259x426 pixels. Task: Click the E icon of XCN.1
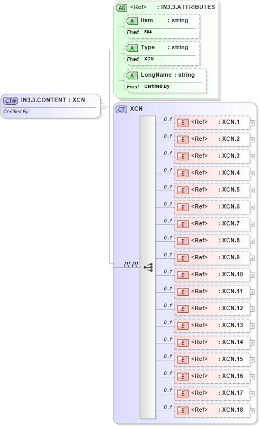coord(183,123)
